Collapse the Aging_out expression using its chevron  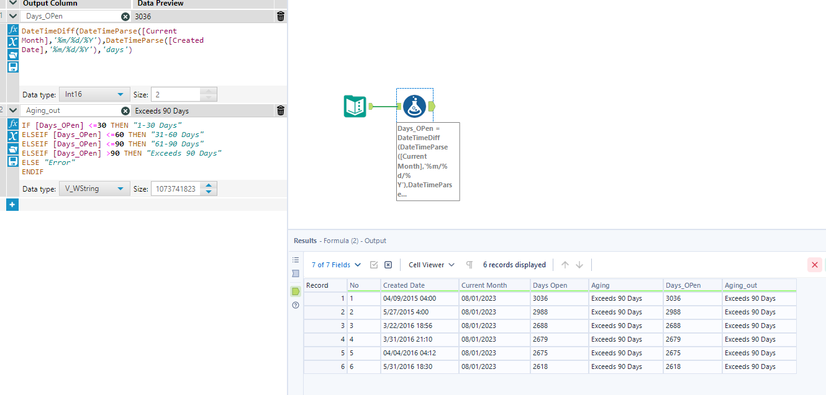[x=12, y=110]
